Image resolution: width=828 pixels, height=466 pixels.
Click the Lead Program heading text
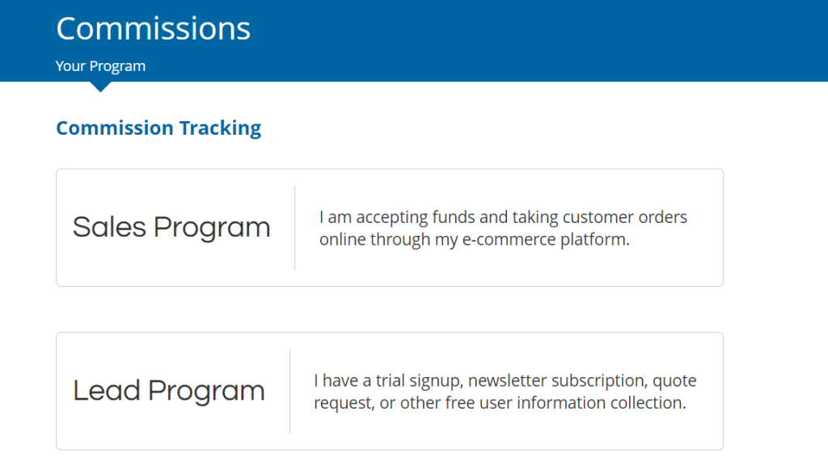[168, 391]
